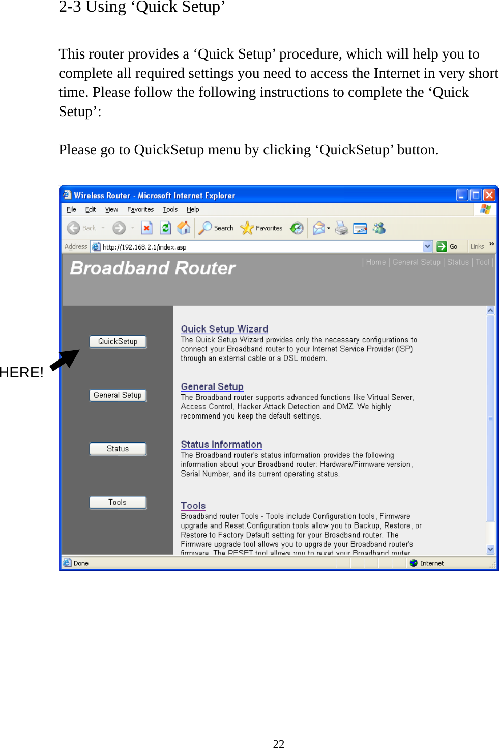The width and height of the screenshot is (499, 748).
Task: Click the Back arrow icon
Action: (74, 228)
